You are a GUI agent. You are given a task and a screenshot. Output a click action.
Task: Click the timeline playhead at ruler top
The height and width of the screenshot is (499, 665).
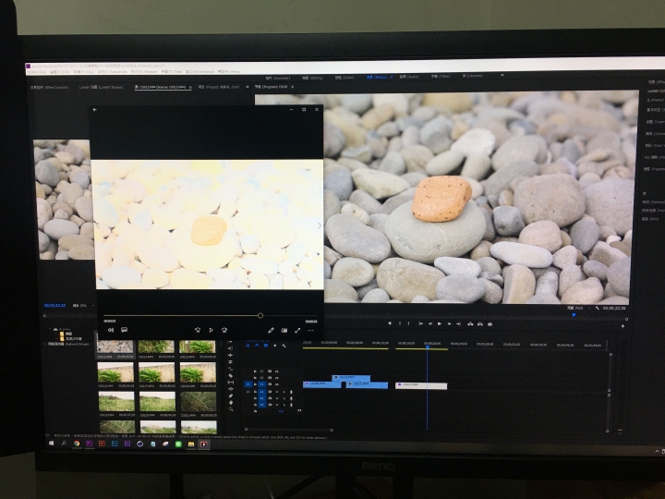point(428,347)
